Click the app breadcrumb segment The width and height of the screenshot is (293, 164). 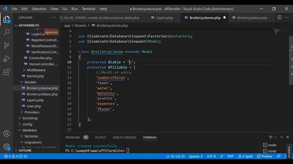pos(67,26)
